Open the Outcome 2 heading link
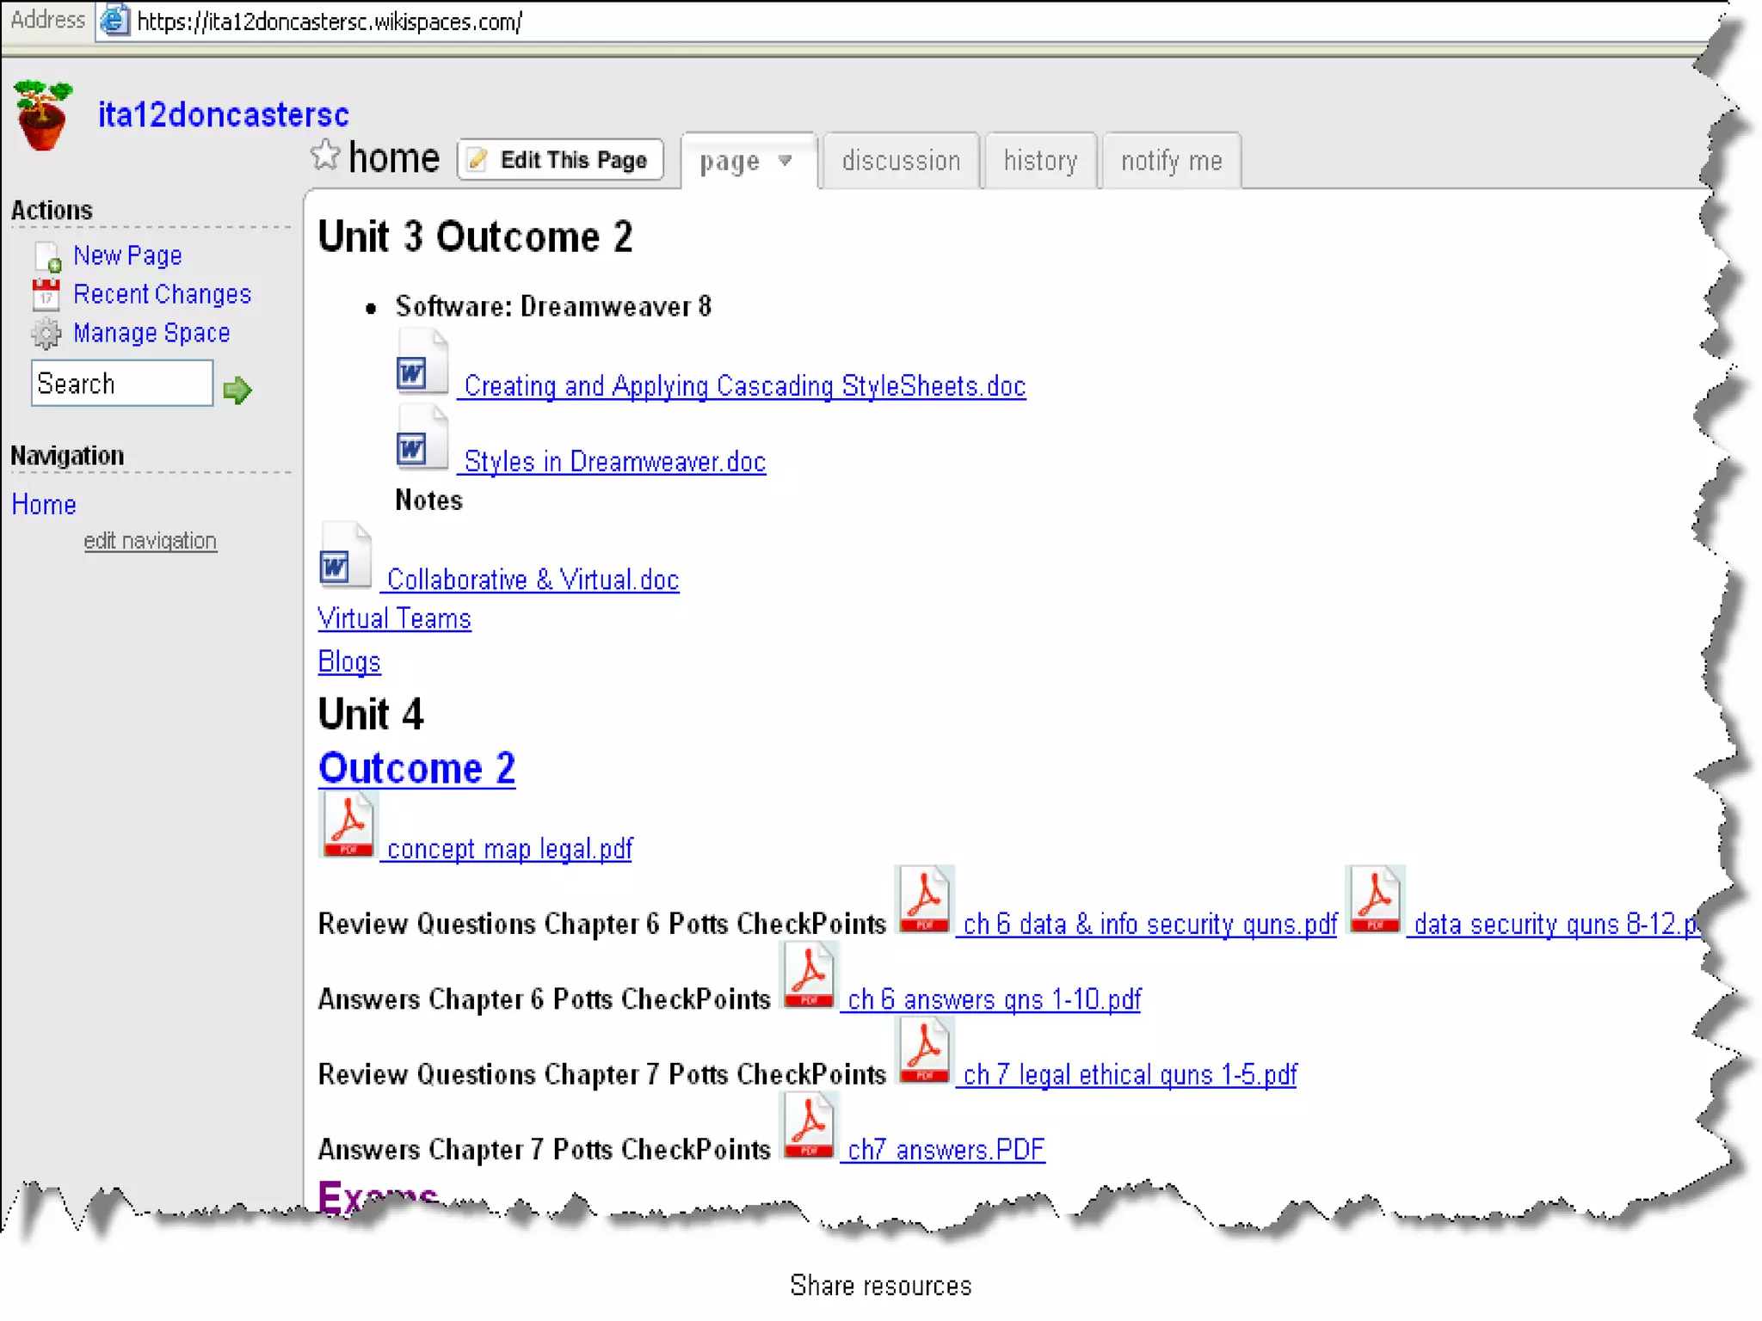The image size is (1762, 1321). 416,768
